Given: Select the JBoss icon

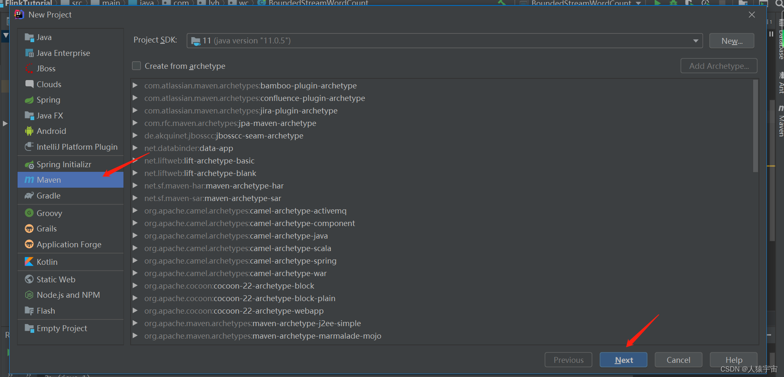Looking at the screenshot, I should pyautogui.click(x=29, y=68).
